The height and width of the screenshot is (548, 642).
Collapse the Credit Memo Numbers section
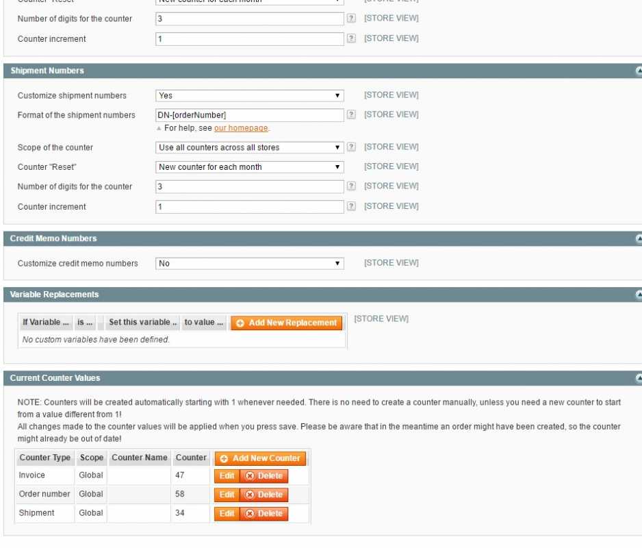point(639,238)
